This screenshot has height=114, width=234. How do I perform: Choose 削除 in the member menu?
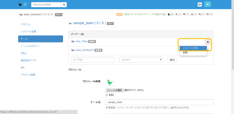point(185,52)
